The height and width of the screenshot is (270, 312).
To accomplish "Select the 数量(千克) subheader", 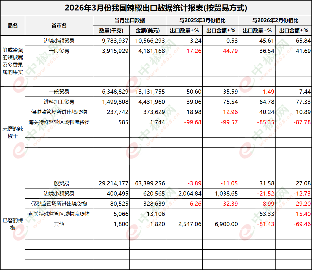I will point(111,31).
